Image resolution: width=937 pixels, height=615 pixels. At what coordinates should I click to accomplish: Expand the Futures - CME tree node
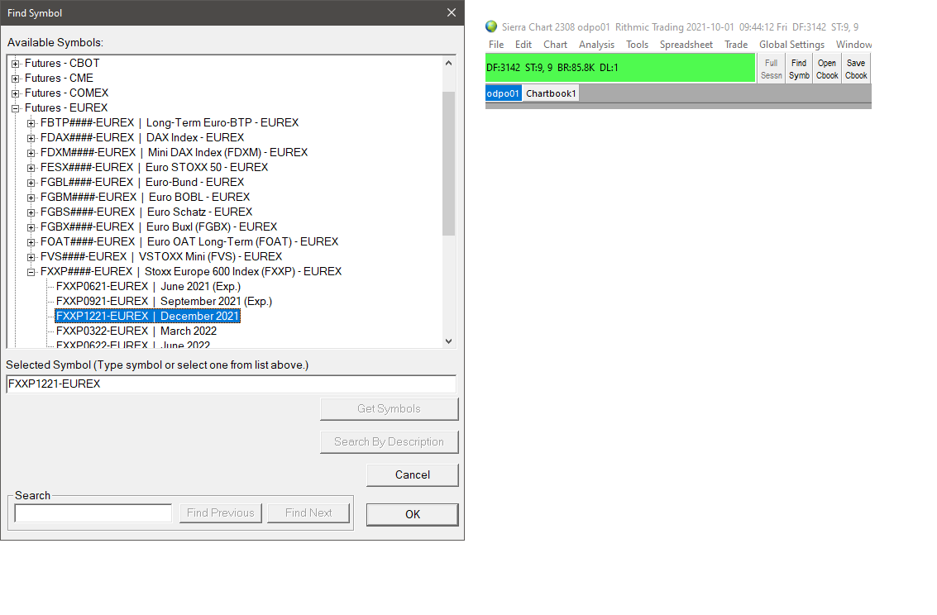(16, 79)
